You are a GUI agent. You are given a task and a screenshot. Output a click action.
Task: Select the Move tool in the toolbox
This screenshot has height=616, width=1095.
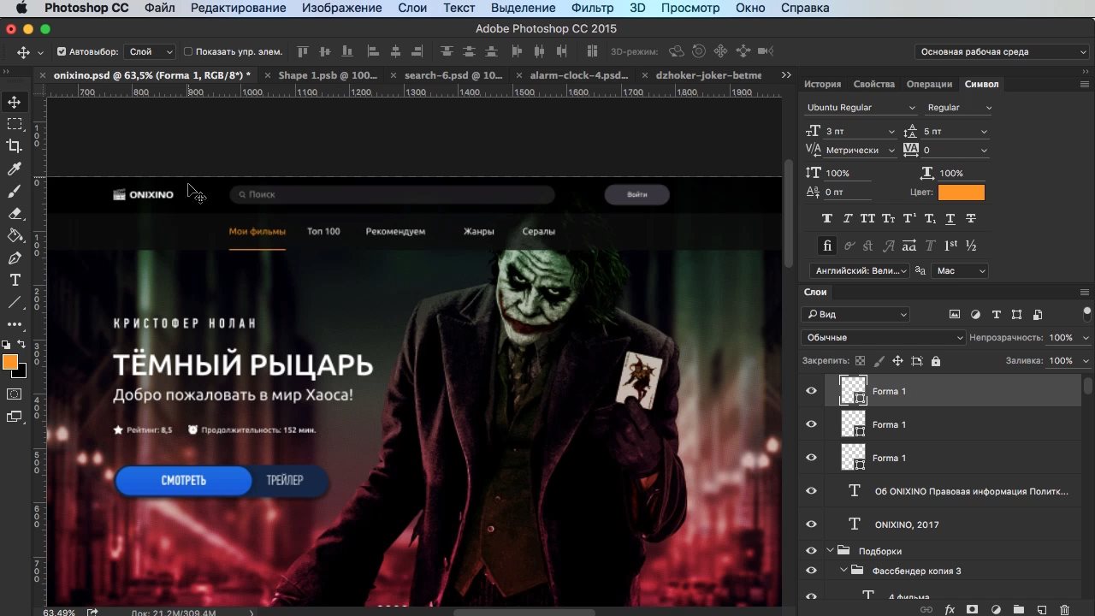click(15, 103)
